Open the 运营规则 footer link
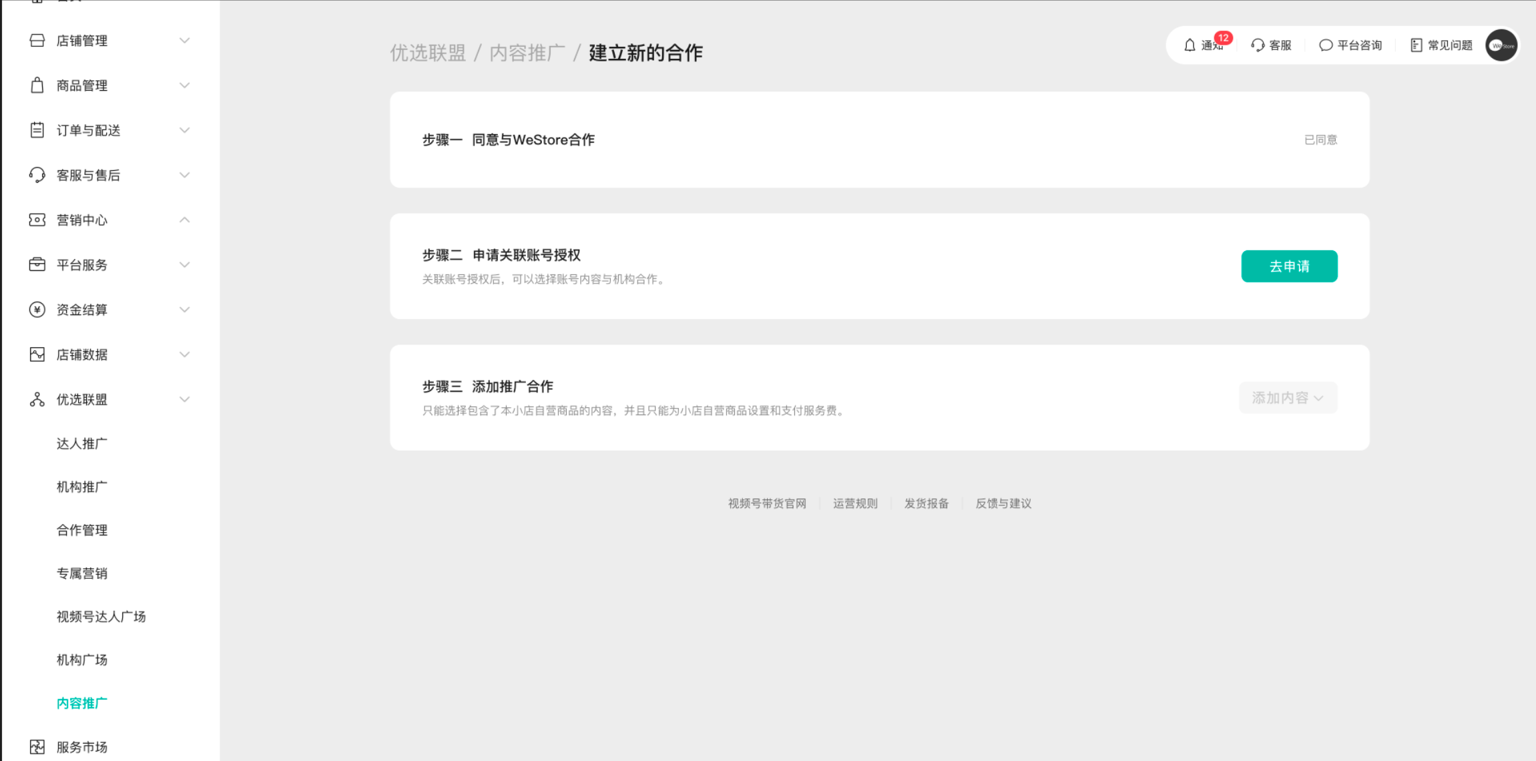1536x761 pixels. tap(855, 503)
